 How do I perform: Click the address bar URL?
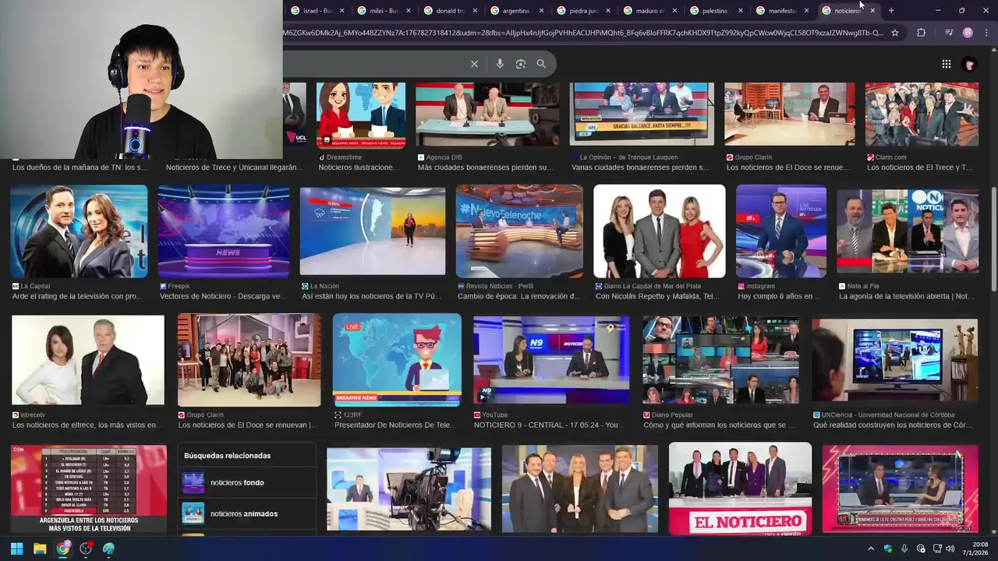[583, 33]
